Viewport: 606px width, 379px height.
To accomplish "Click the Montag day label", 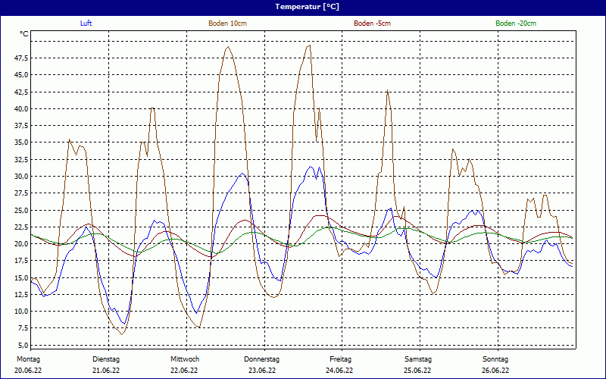I will [29, 359].
